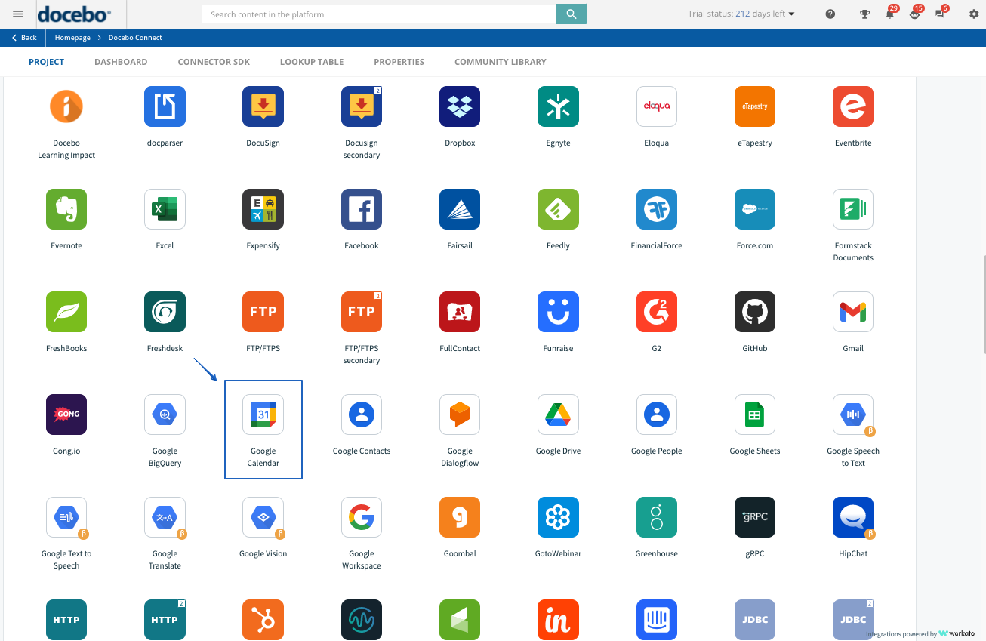
Task: Open the Google Dialogflow connector
Action: click(x=460, y=414)
